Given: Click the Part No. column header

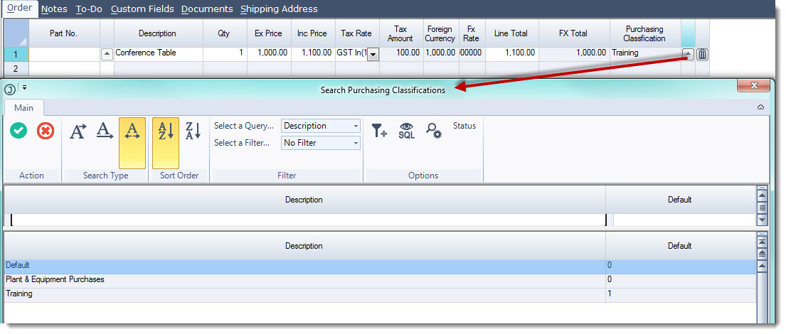Looking at the screenshot, I should (64, 33).
